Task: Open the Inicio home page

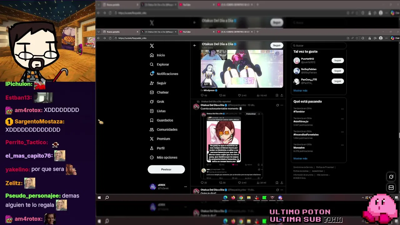Action: coord(157,55)
